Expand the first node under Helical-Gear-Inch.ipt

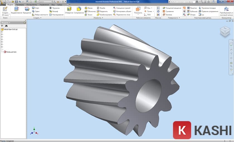pos(2,32)
